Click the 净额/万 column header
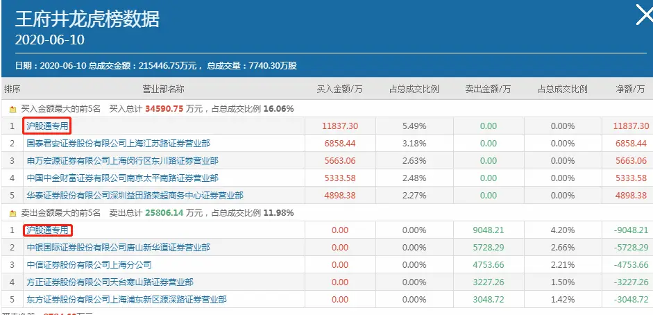Viewport: 653px width, 315px height. point(630,89)
